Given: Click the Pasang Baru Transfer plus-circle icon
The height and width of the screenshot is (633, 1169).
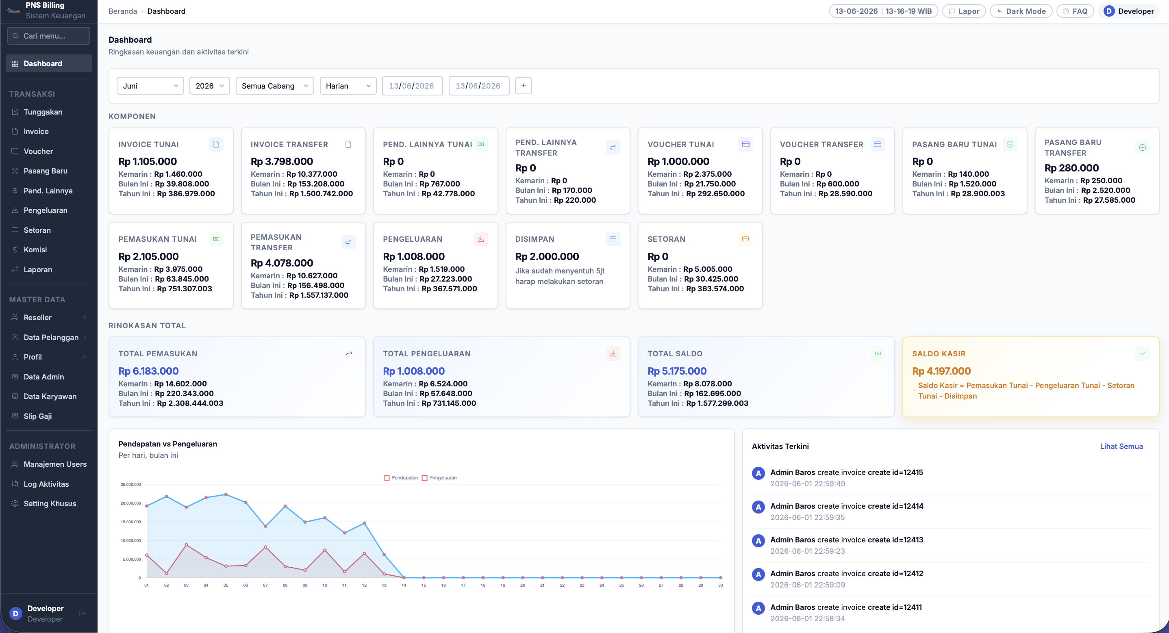Looking at the screenshot, I should [x=1142, y=147].
